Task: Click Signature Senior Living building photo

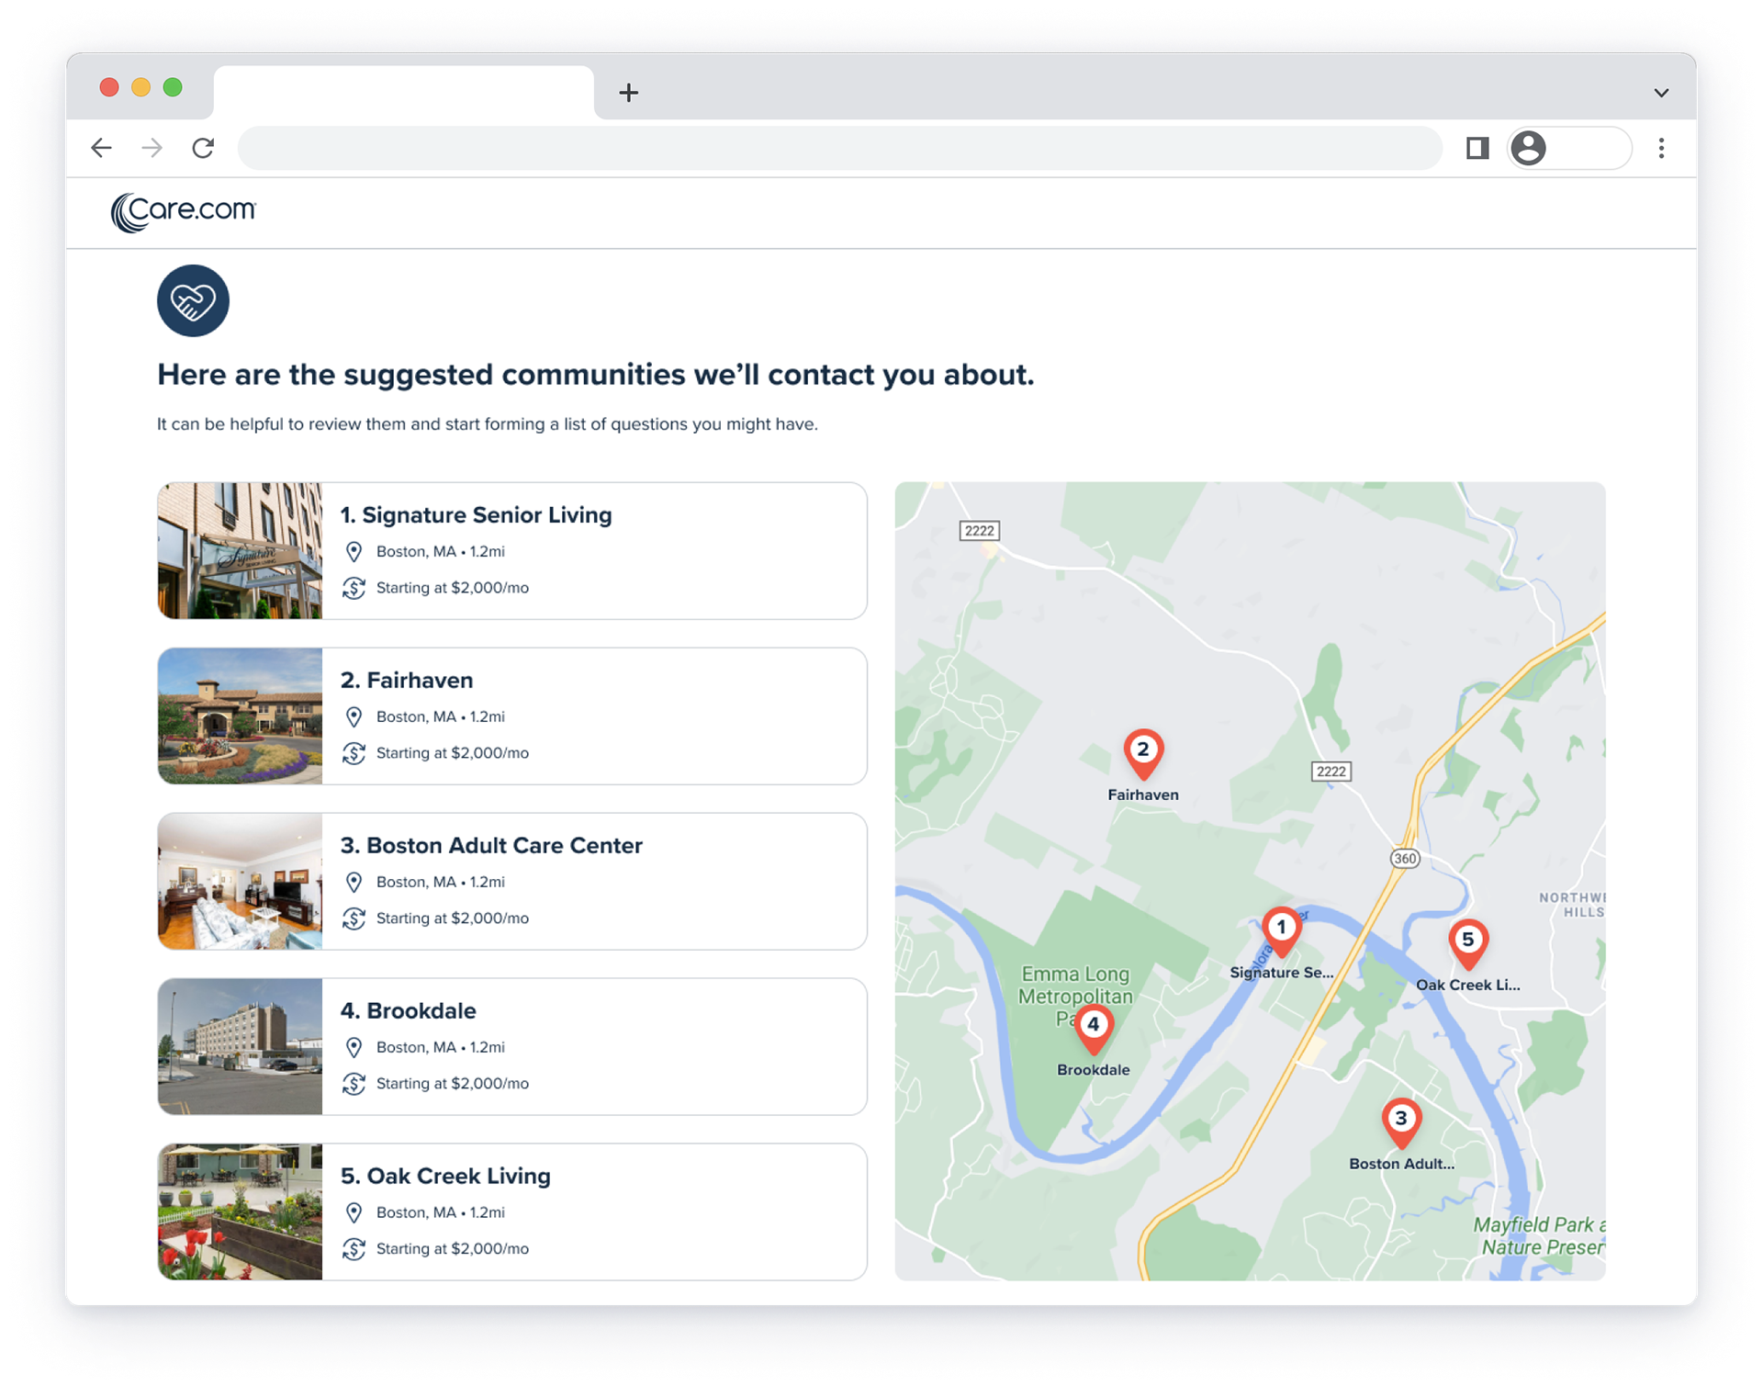Action: point(241,551)
